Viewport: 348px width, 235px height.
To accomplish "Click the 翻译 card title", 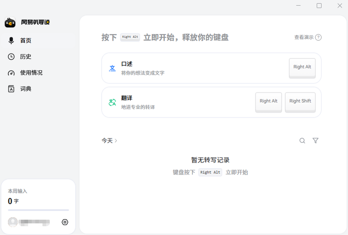I will pyautogui.click(x=127, y=98).
